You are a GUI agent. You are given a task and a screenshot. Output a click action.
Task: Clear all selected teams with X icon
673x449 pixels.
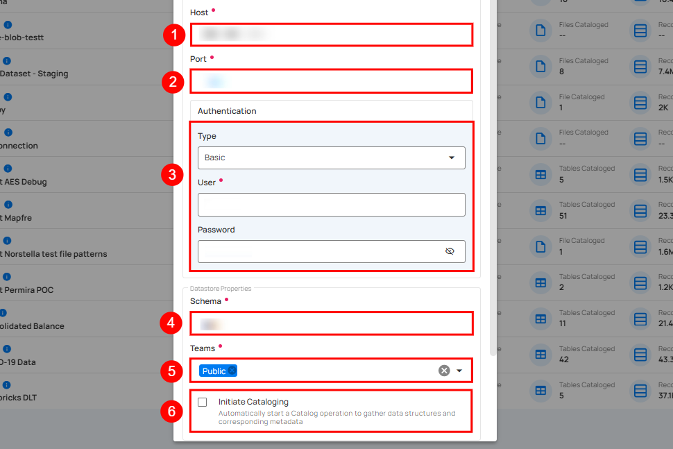pos(444,371)
